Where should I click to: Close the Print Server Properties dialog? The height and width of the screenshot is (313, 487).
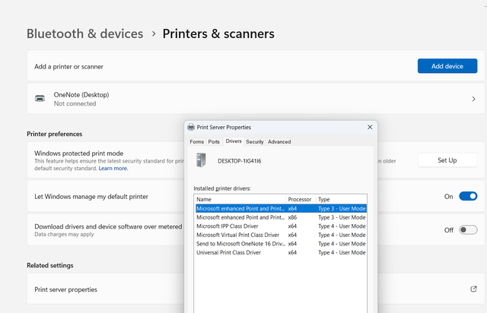(x=370, y=127)
